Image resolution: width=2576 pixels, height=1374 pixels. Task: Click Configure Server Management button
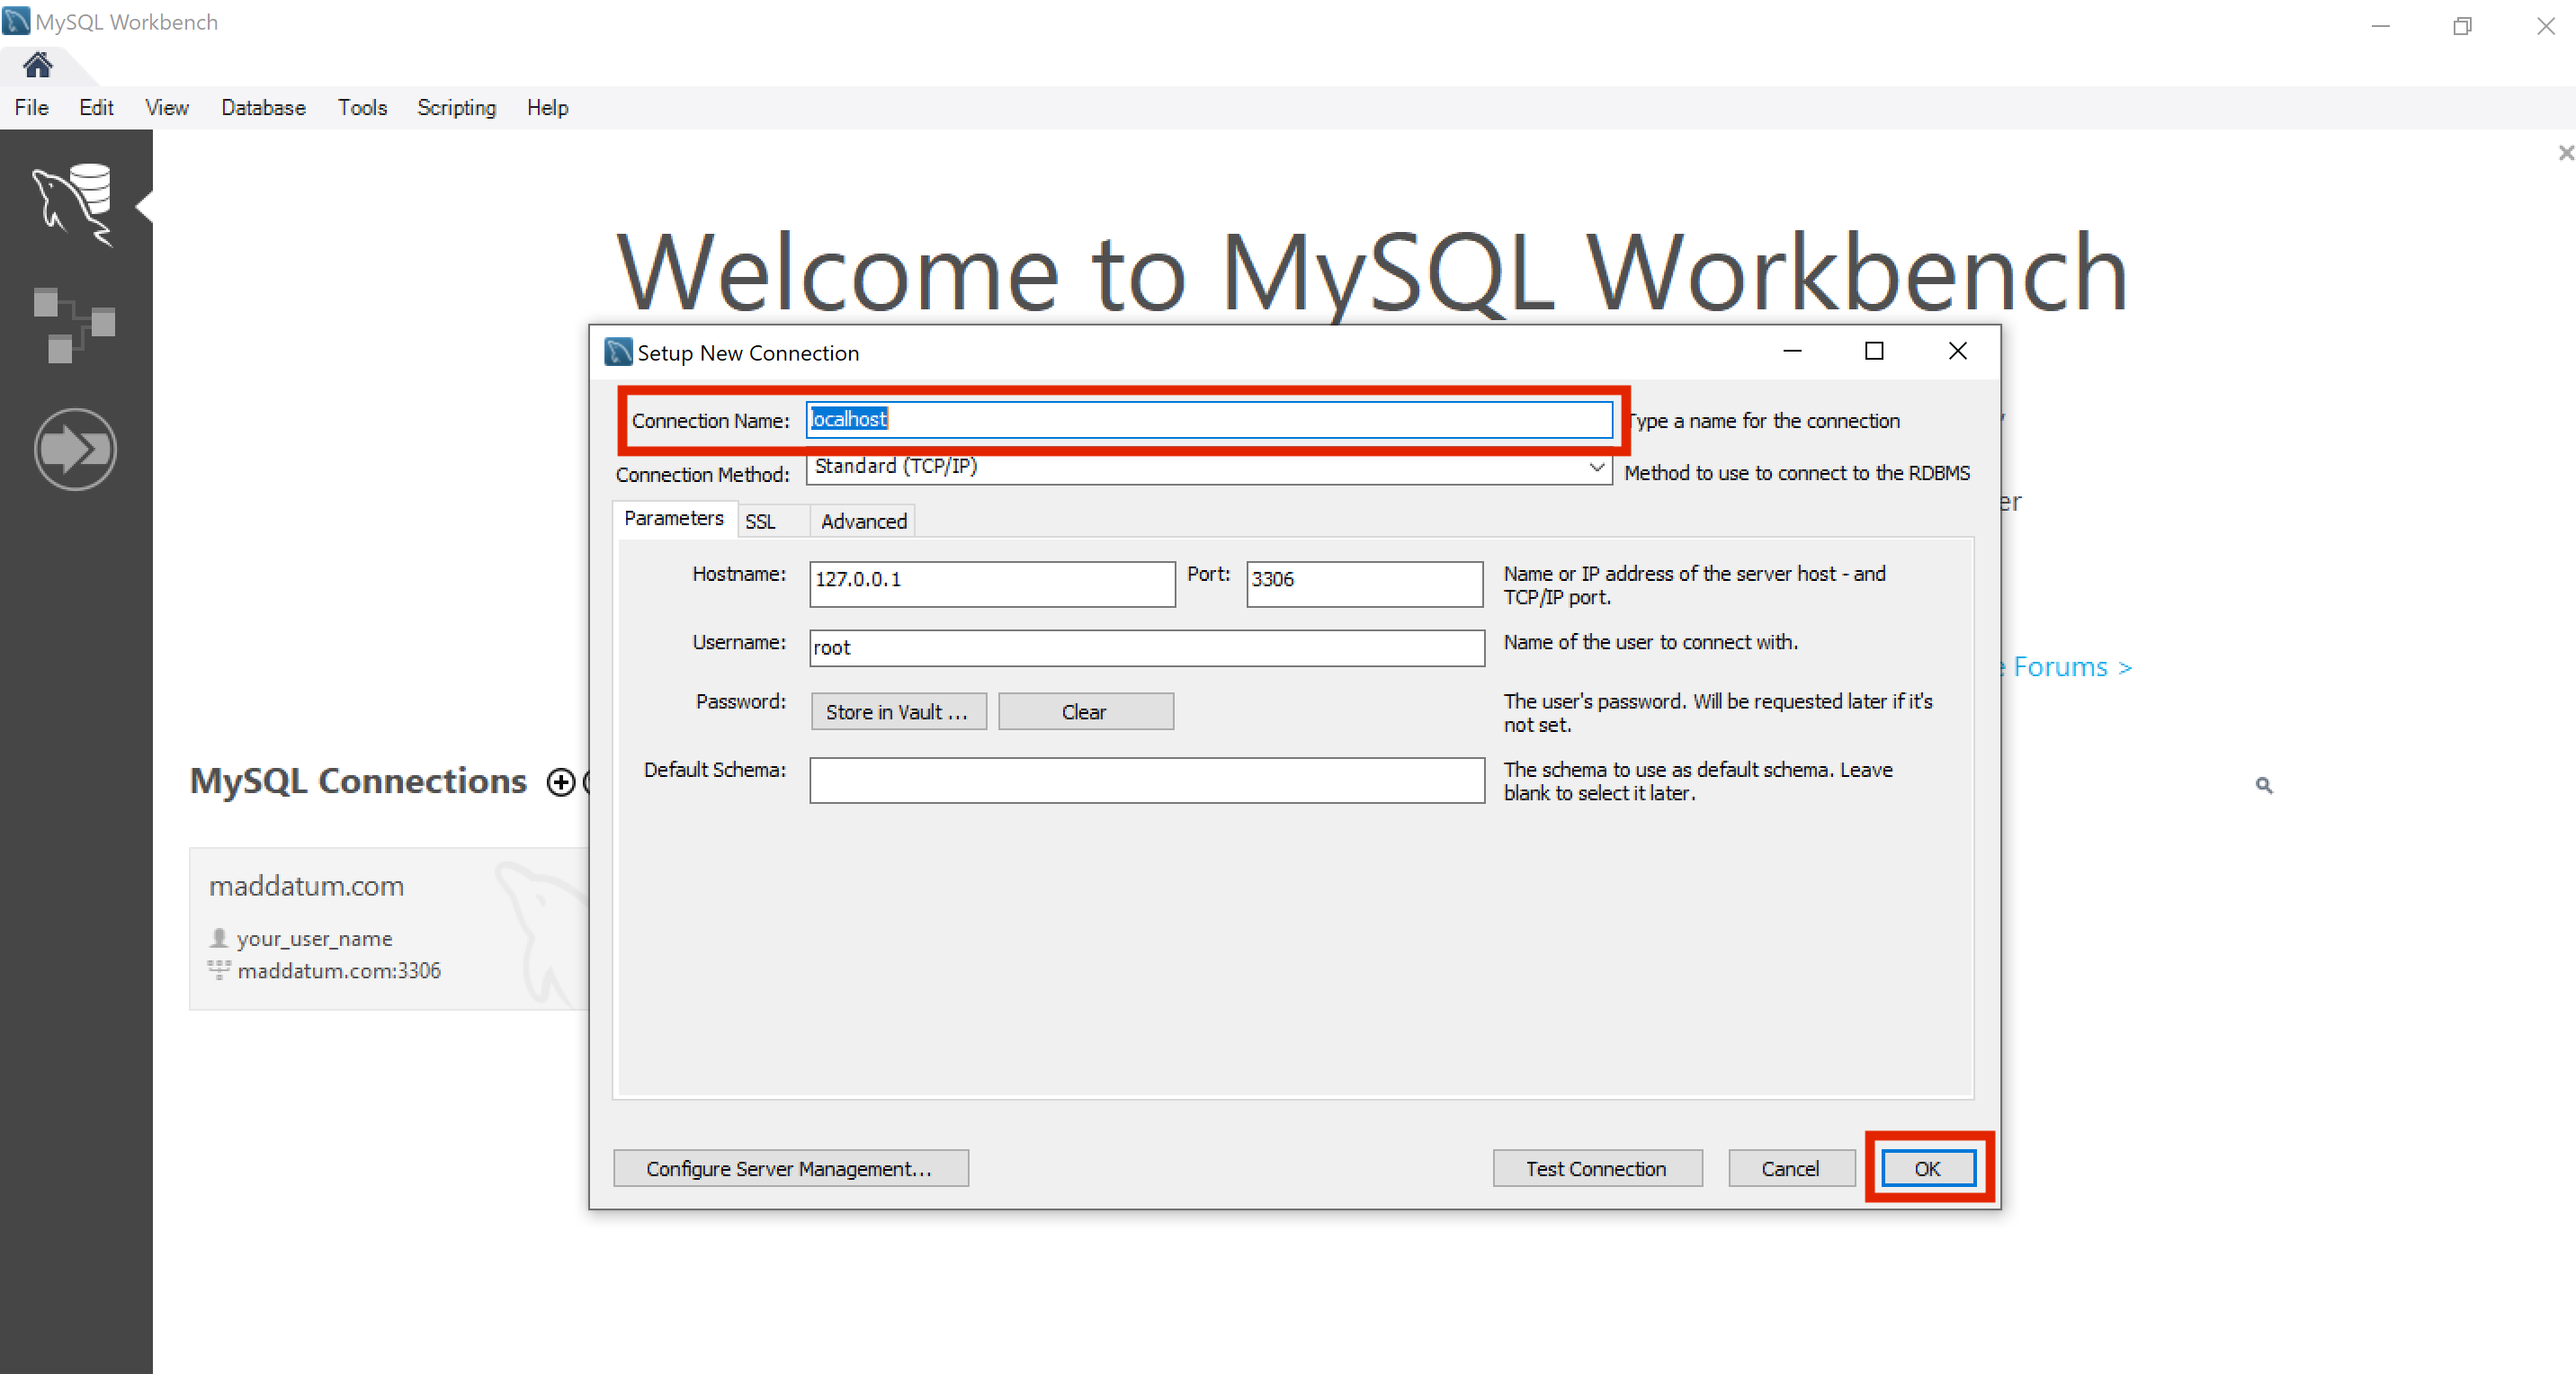click(790, 1168)
